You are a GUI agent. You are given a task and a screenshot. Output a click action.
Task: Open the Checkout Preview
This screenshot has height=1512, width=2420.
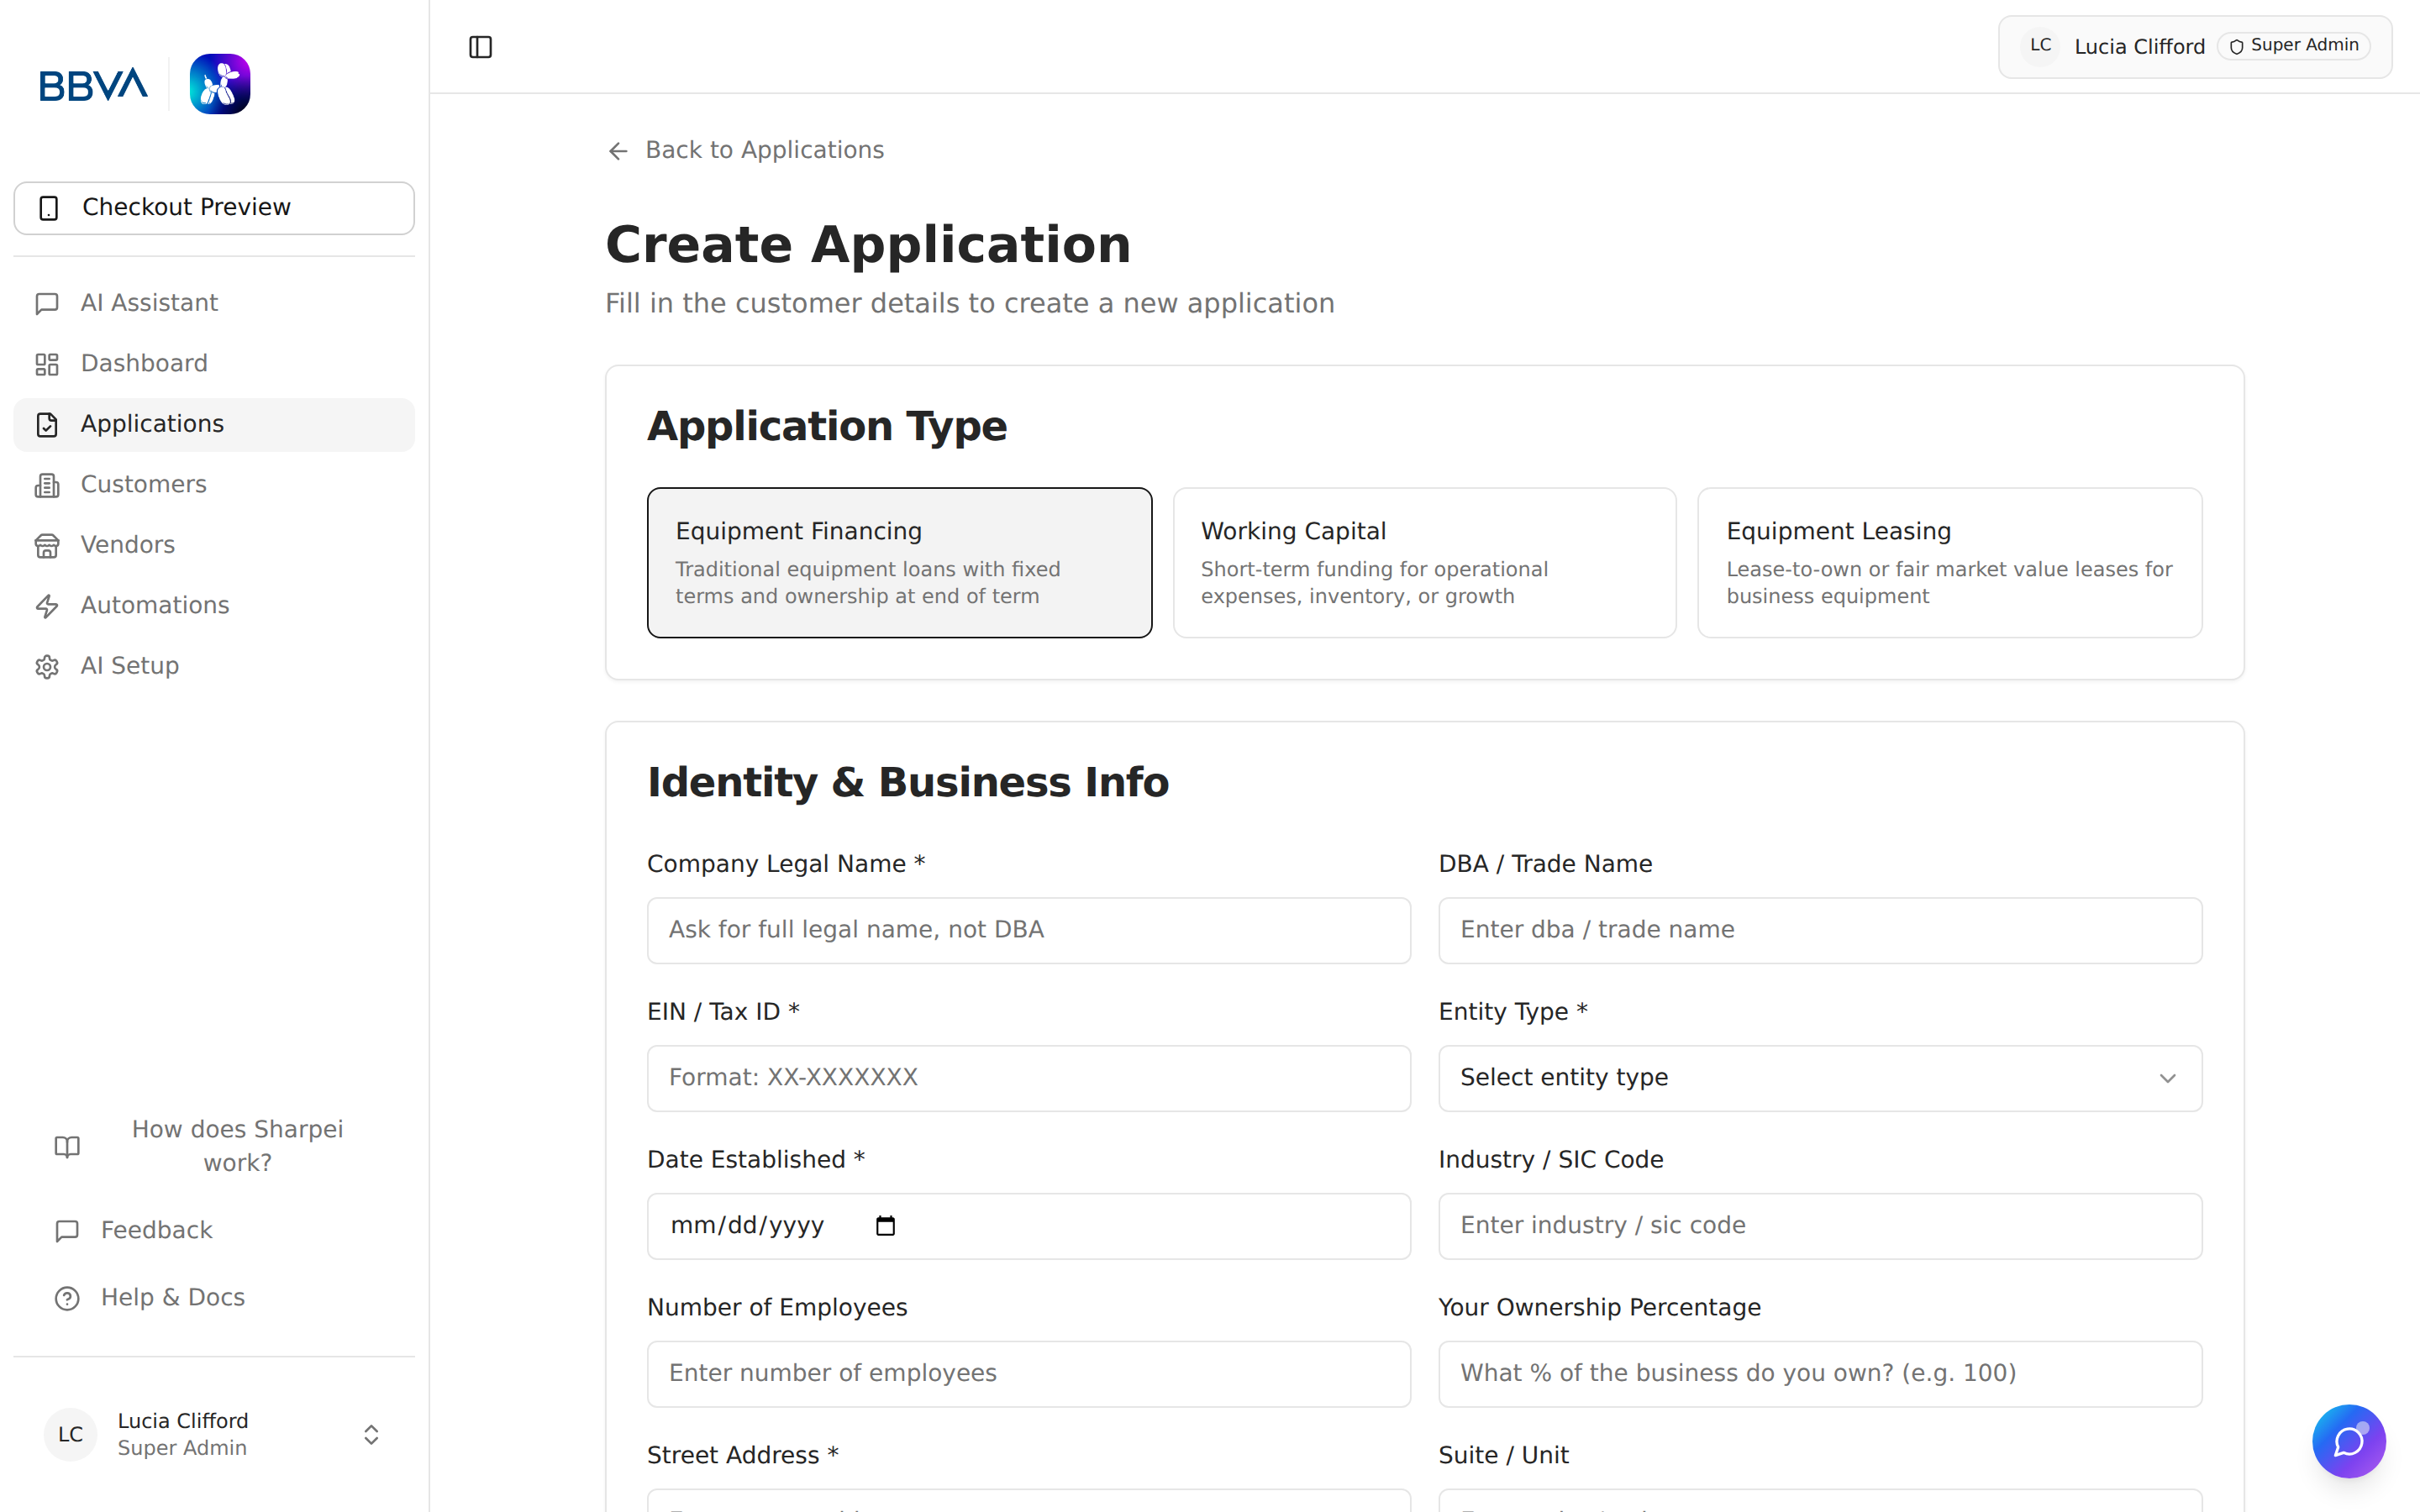click(x=213, y=207)
